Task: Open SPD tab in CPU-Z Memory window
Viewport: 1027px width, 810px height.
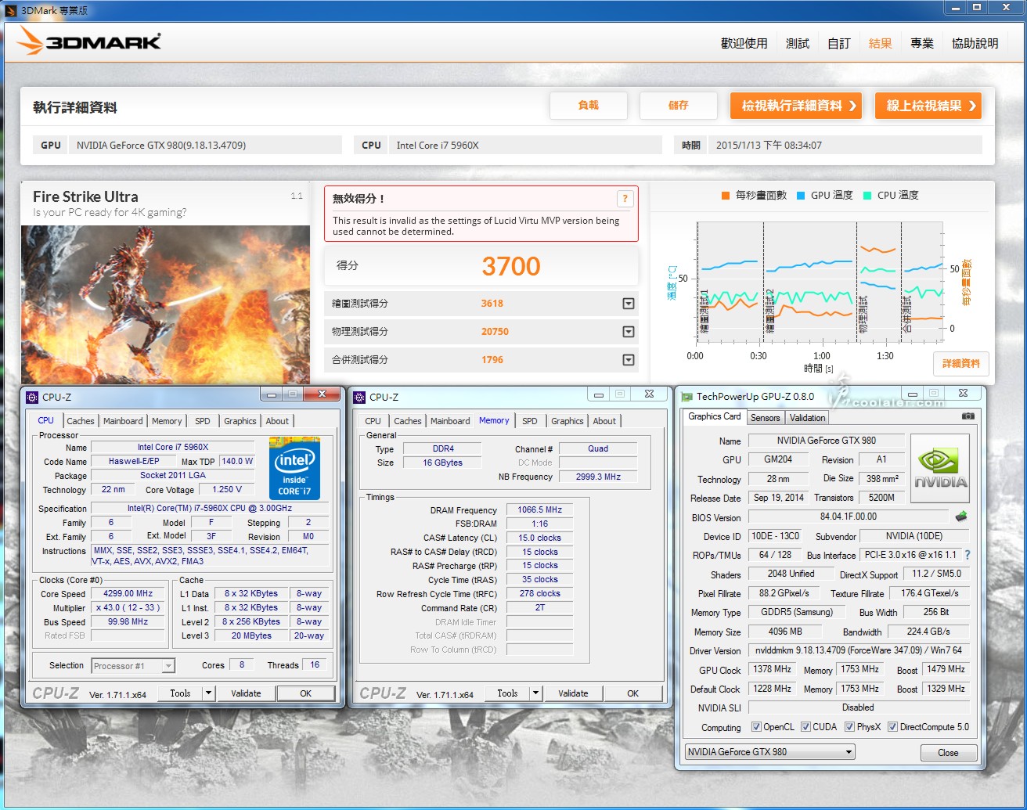Action: [530, 421]
